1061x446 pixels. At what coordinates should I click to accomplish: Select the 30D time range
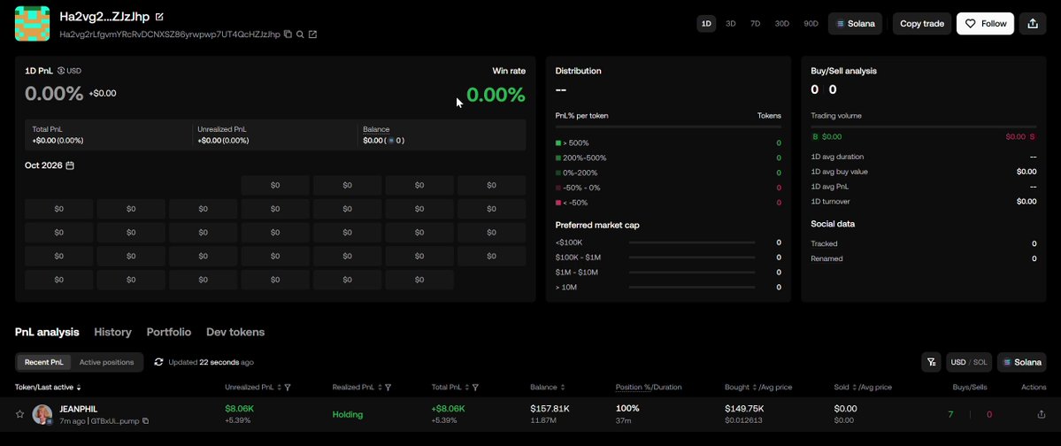[782, 24]
